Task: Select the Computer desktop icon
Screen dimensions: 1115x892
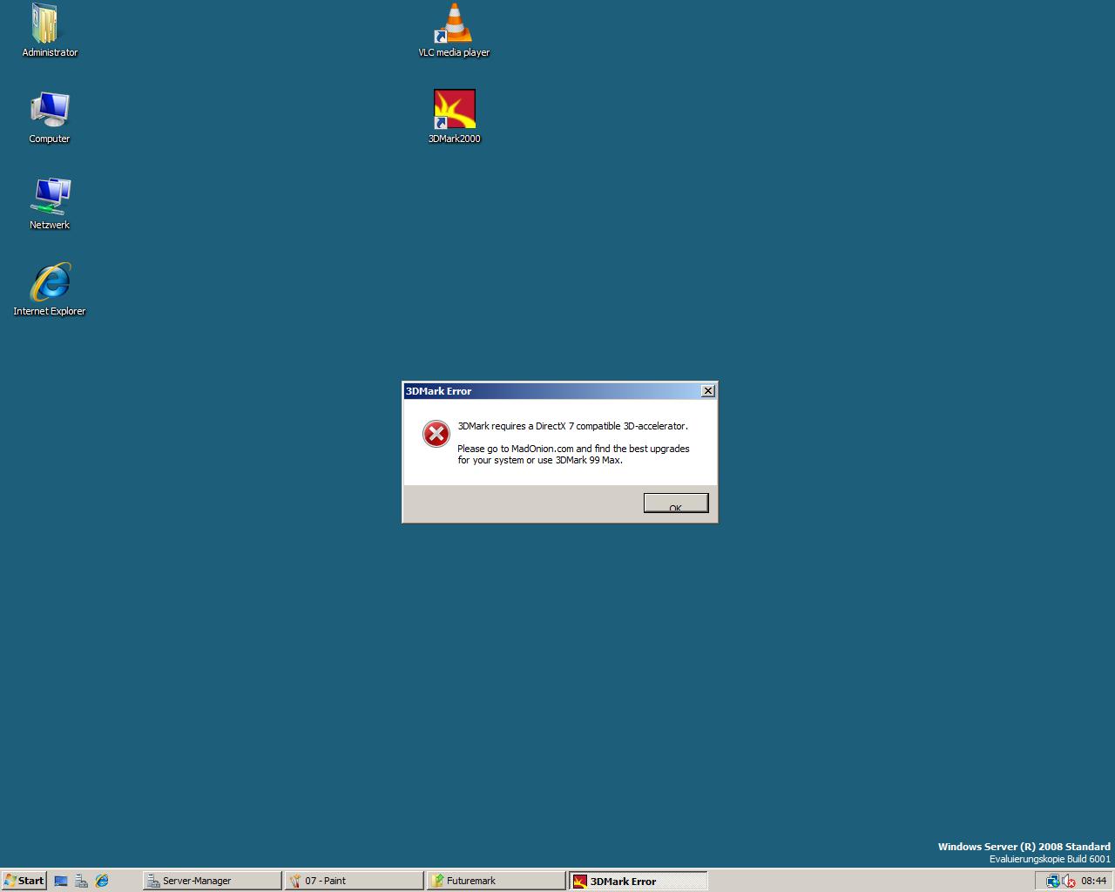Action: pos(49,111)
